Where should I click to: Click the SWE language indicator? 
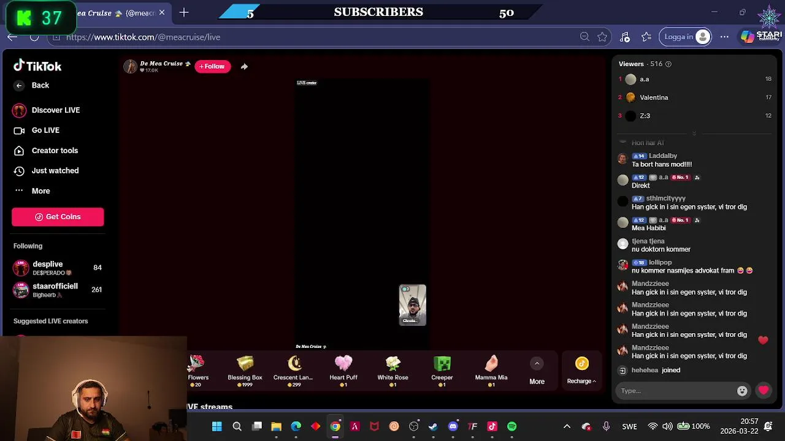pyautogui.click(x=630, y=426)
